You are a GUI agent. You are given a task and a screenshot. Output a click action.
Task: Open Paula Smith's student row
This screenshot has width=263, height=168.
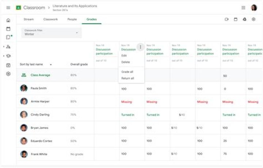coord(140,88)
